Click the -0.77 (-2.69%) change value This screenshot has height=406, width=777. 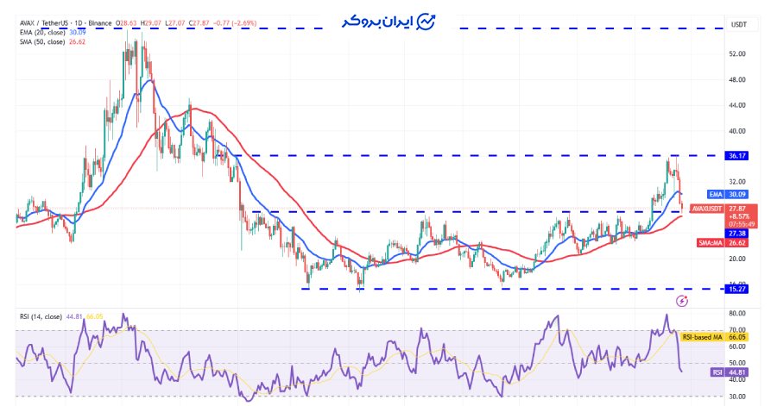click(x=231, y=24)
